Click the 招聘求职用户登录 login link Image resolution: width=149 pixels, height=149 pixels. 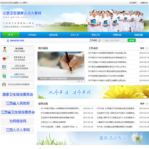[x=17, y=41]
